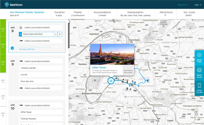Select the Duration 6 days section
The height and width of the screenshot is (125, 204).
[60, 14]
